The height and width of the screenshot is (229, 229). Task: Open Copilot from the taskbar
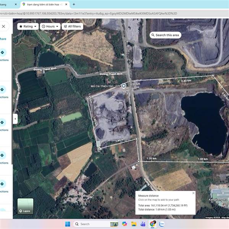pyautogui.click(x=125, y=224)
